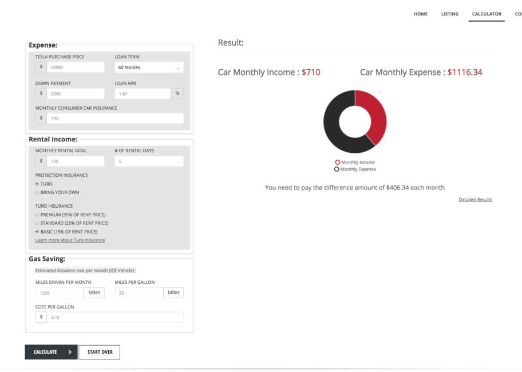Click the dollar sign beside Car Insurance field
522x372 pixels.
41,118
